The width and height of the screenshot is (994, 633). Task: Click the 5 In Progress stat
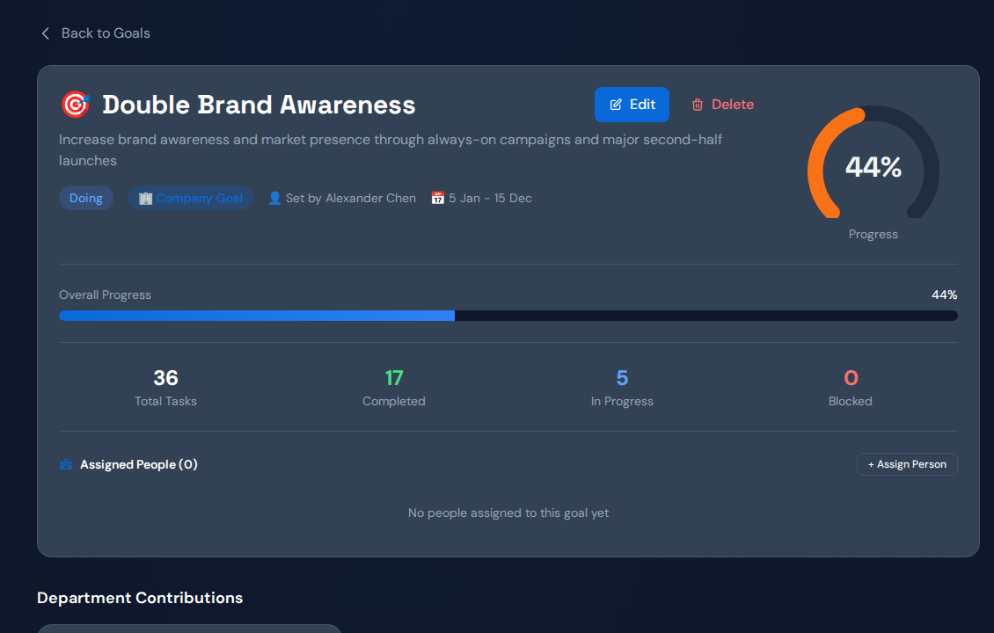pyautogui.click(x=622, y=388)
